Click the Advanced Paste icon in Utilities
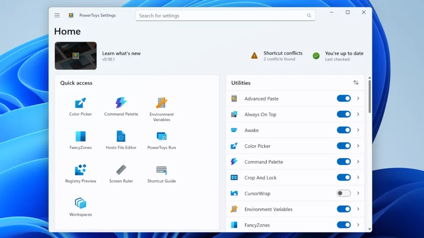Viewport: 424px width, 238px height. pyautogui.click(x=234, y=98)
